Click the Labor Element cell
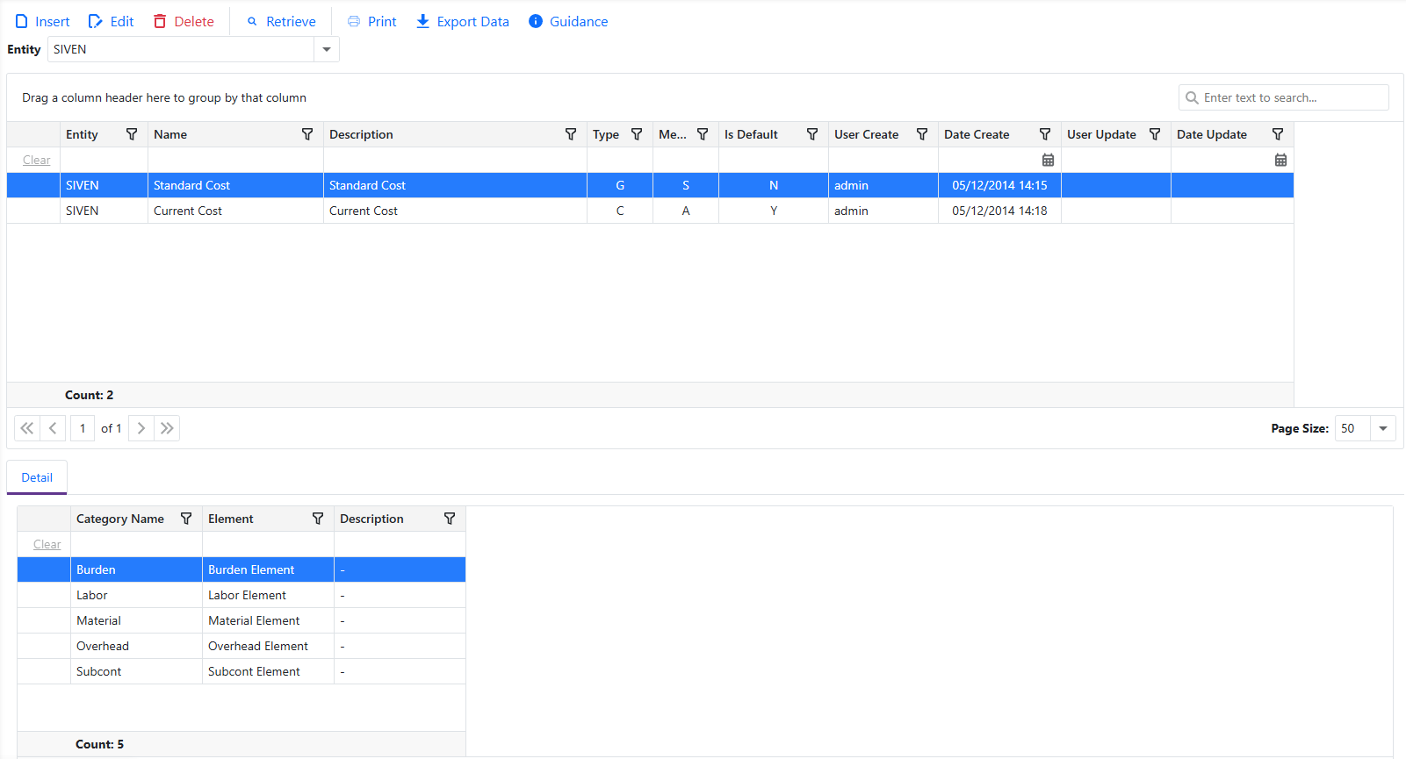This screenshot has height=759, width=1406. click(268, 595)
